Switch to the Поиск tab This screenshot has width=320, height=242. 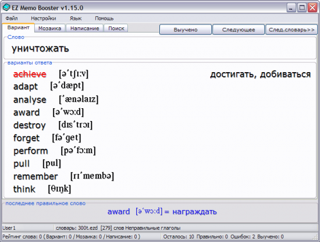click(116, 29)
